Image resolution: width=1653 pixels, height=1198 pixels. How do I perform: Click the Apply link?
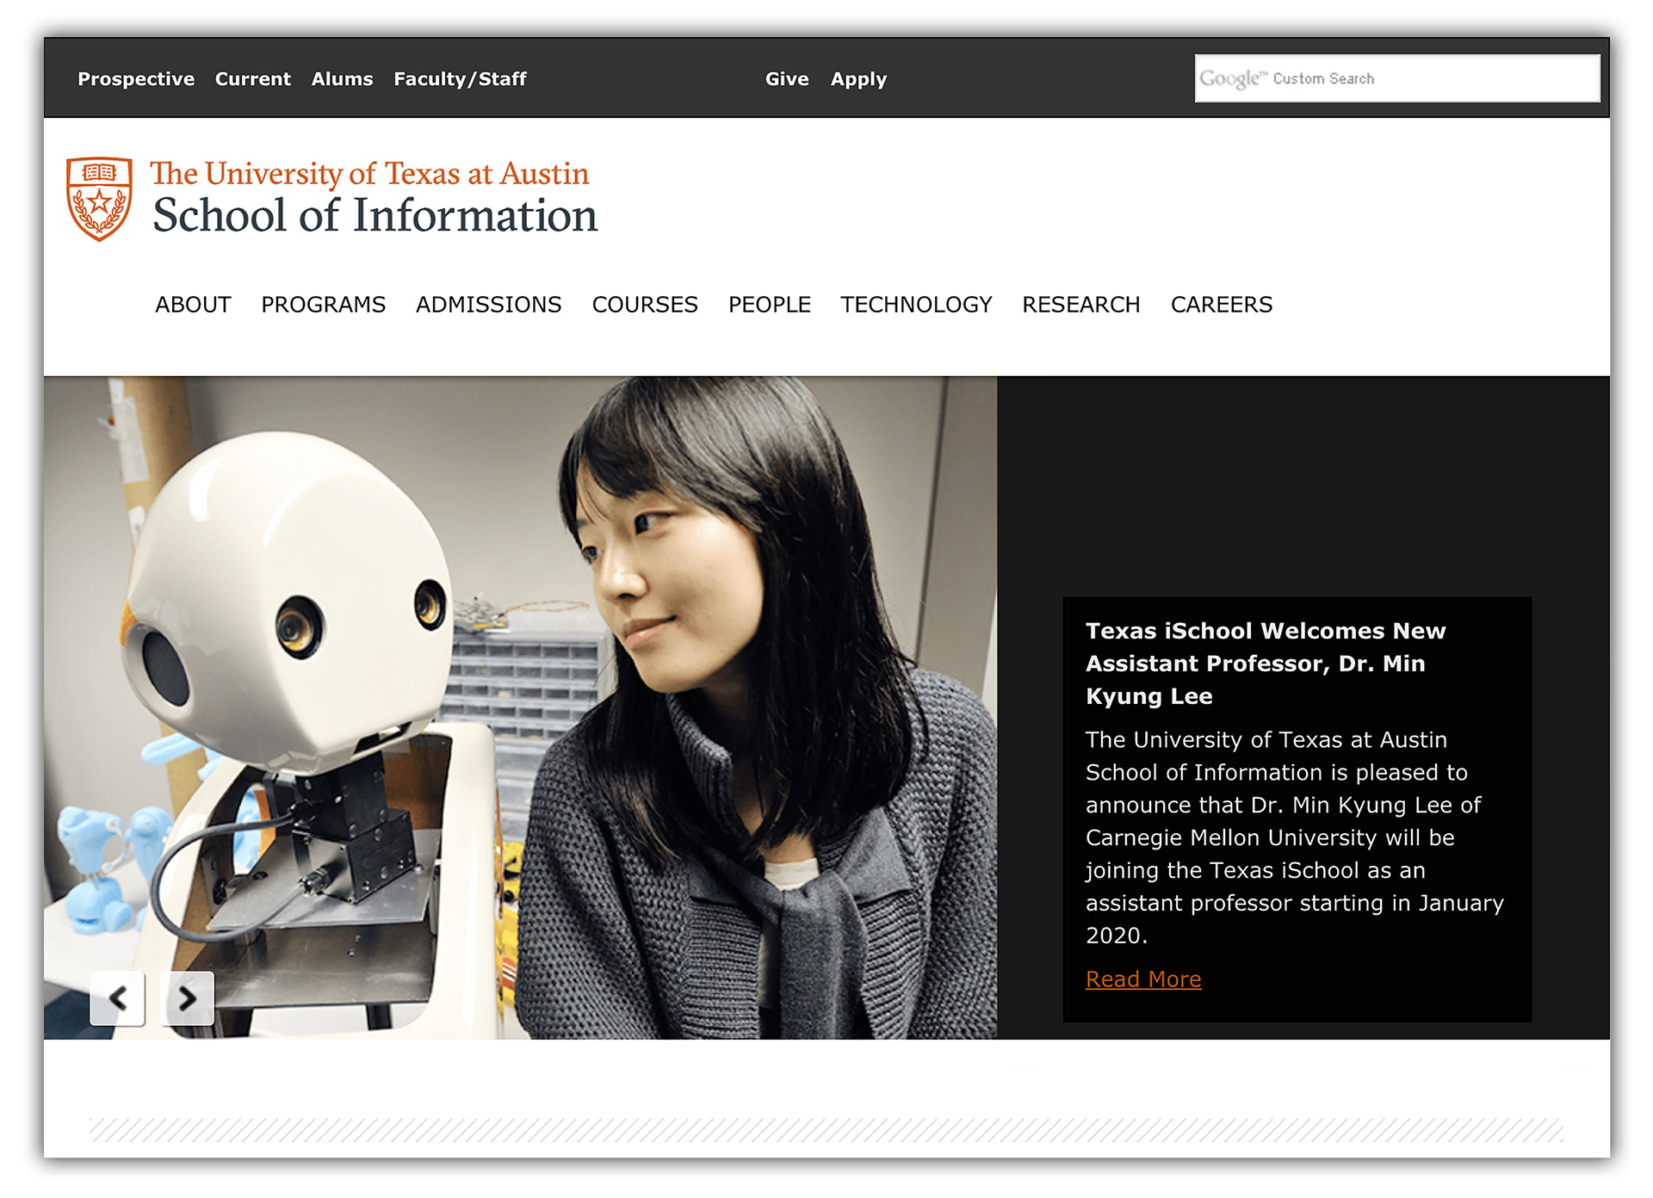[x=858, y=79]
